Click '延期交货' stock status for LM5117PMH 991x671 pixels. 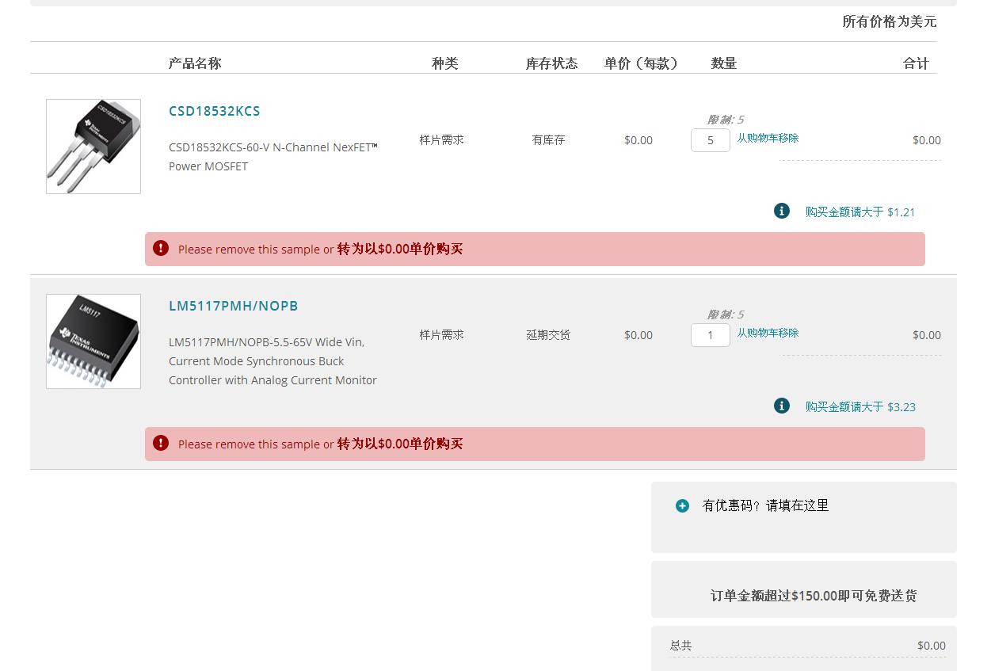tap(548, 334)
